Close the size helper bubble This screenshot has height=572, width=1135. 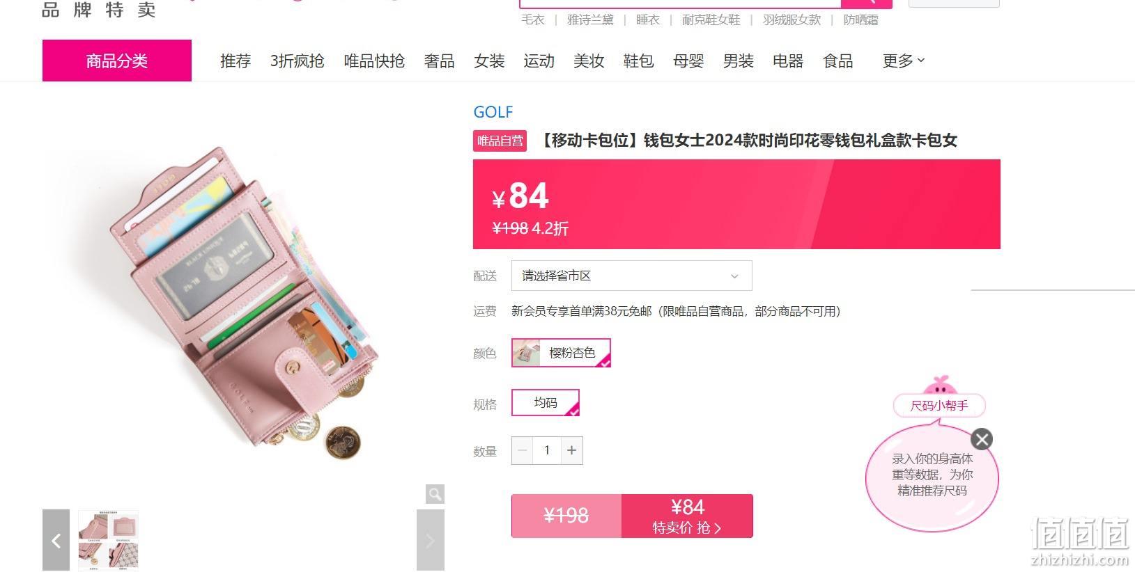tap(982, 439)
